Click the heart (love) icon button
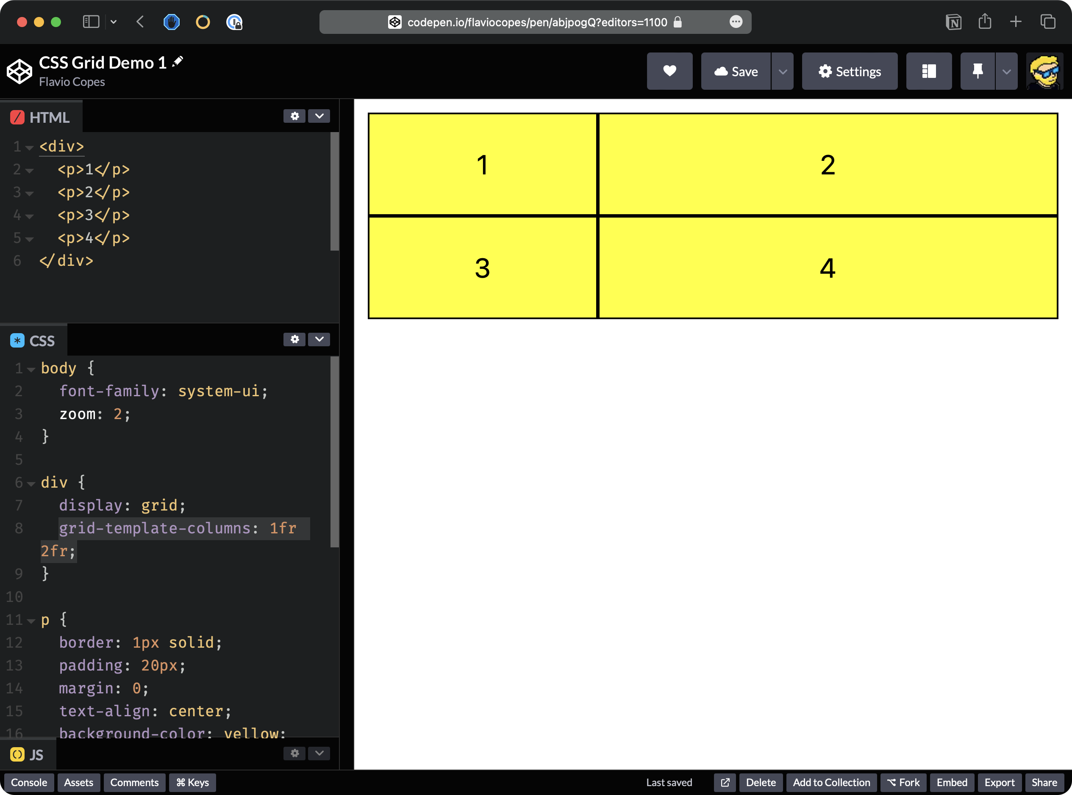Screen dimensions: 1072x795 (x=669, y=71)
